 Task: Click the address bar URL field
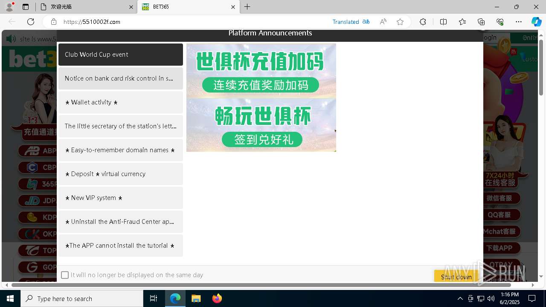click(196, 22)
